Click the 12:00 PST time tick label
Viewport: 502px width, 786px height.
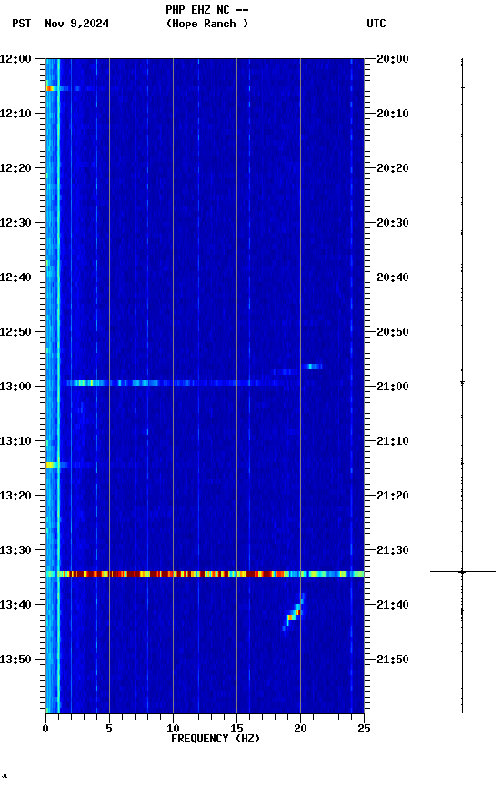coord(15,59)
